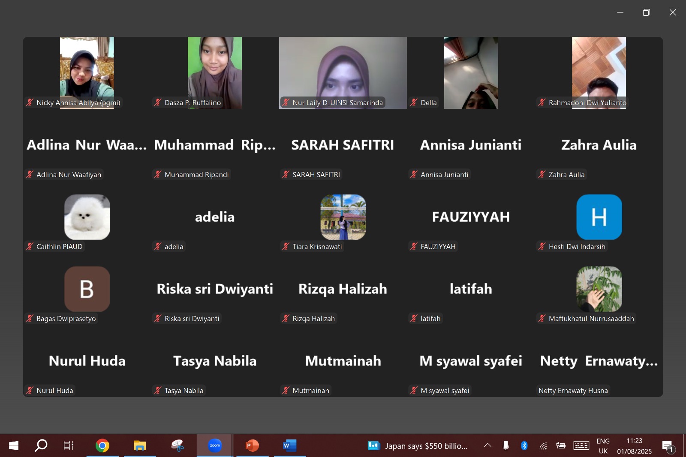
Task: Click Hesti Dwi Indarsih H avatar
Action: tap(599, 217)
